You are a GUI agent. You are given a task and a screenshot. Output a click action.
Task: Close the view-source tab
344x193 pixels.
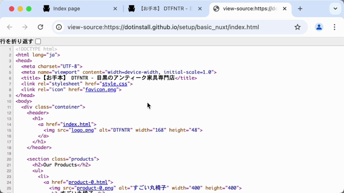pos(284,9)
